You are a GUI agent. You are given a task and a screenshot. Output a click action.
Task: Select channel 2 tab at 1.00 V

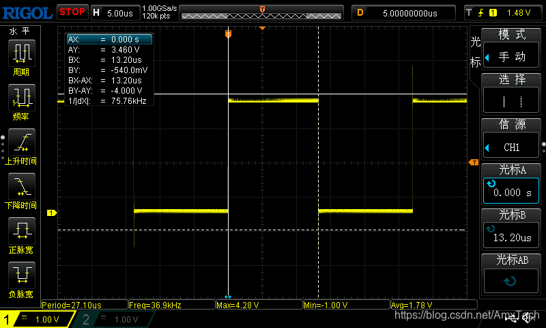(x=113, y=319)
